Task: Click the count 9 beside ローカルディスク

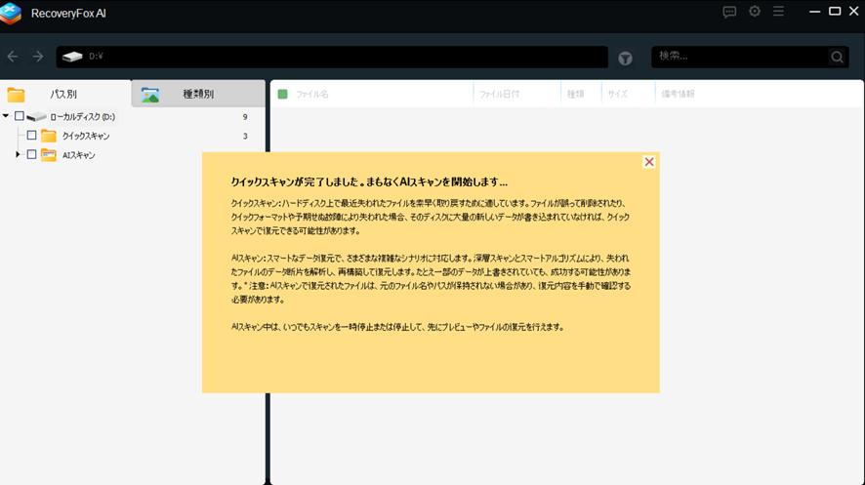Action: [x=245, y=117]
